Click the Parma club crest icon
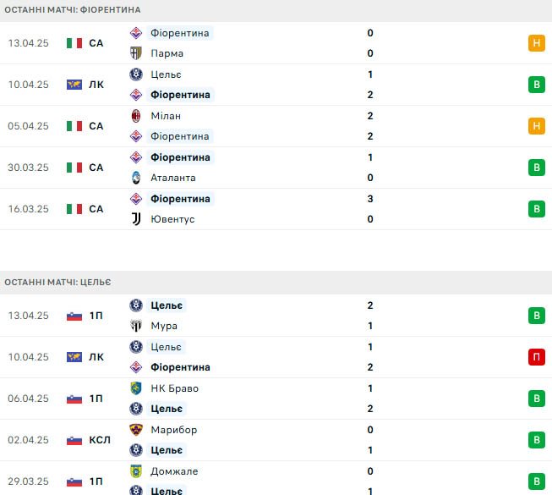This screenshot has height=495, width=552. (136, 53)
